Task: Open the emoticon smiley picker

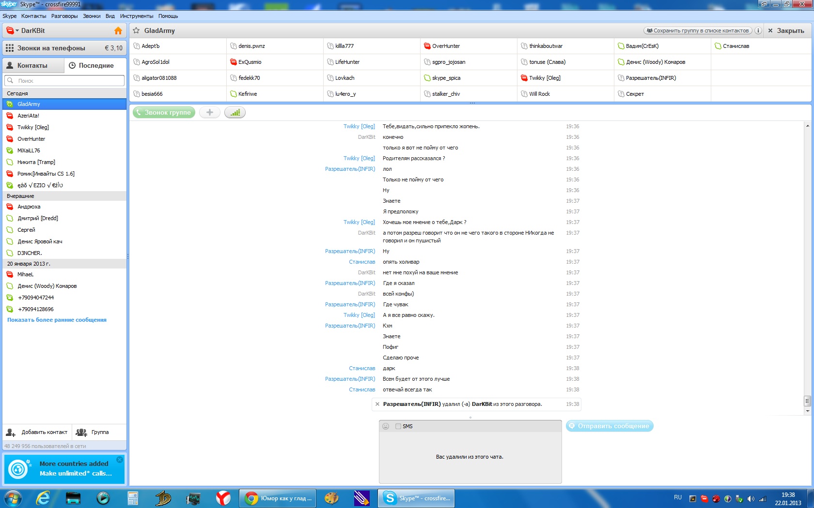Action: tap(386, 426)
